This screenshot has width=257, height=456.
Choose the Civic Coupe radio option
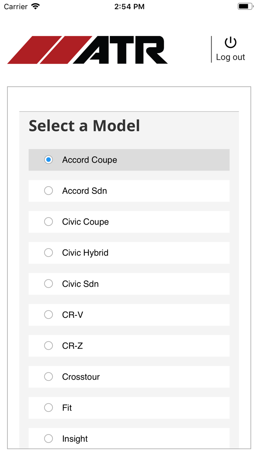coord(48,222)
